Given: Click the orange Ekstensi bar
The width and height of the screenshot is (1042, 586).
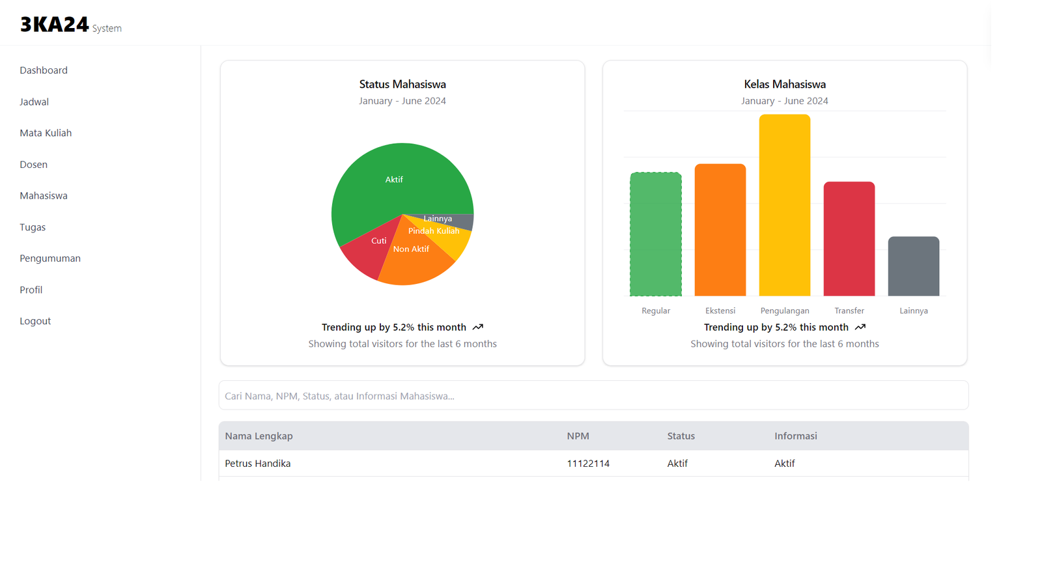Looking at the screenshot, I should click(720, 230).
